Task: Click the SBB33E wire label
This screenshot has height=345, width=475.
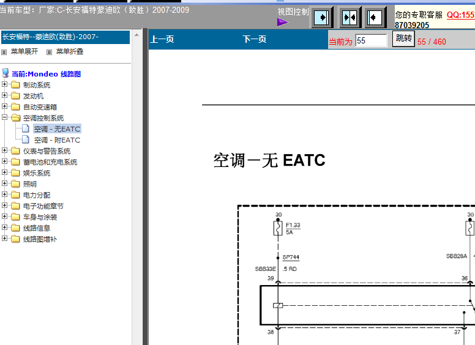Action: [266, 269]
